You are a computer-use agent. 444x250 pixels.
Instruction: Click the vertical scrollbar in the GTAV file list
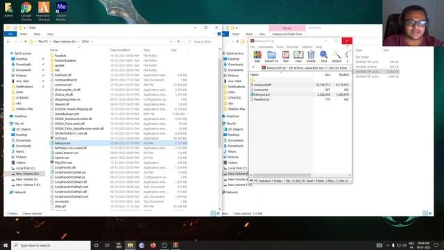(x=220, y=103)
